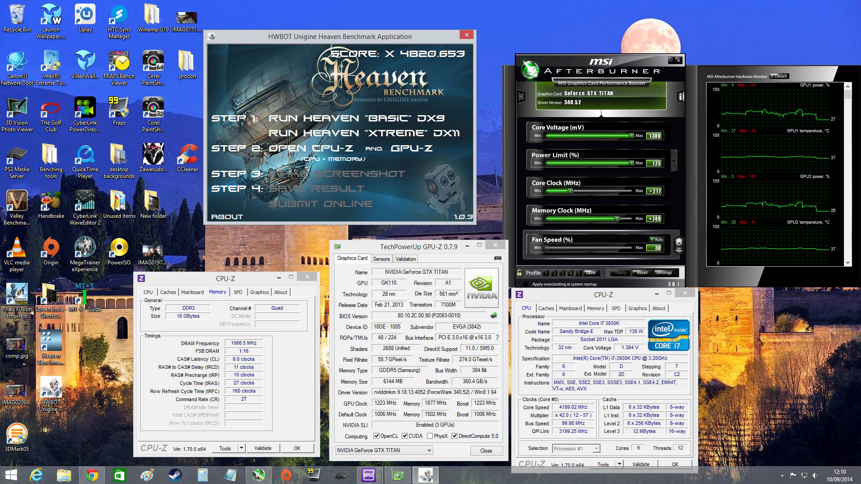Open the Windows Start button
This screenshot has height=484, width=861.
(x=11, y=475)
